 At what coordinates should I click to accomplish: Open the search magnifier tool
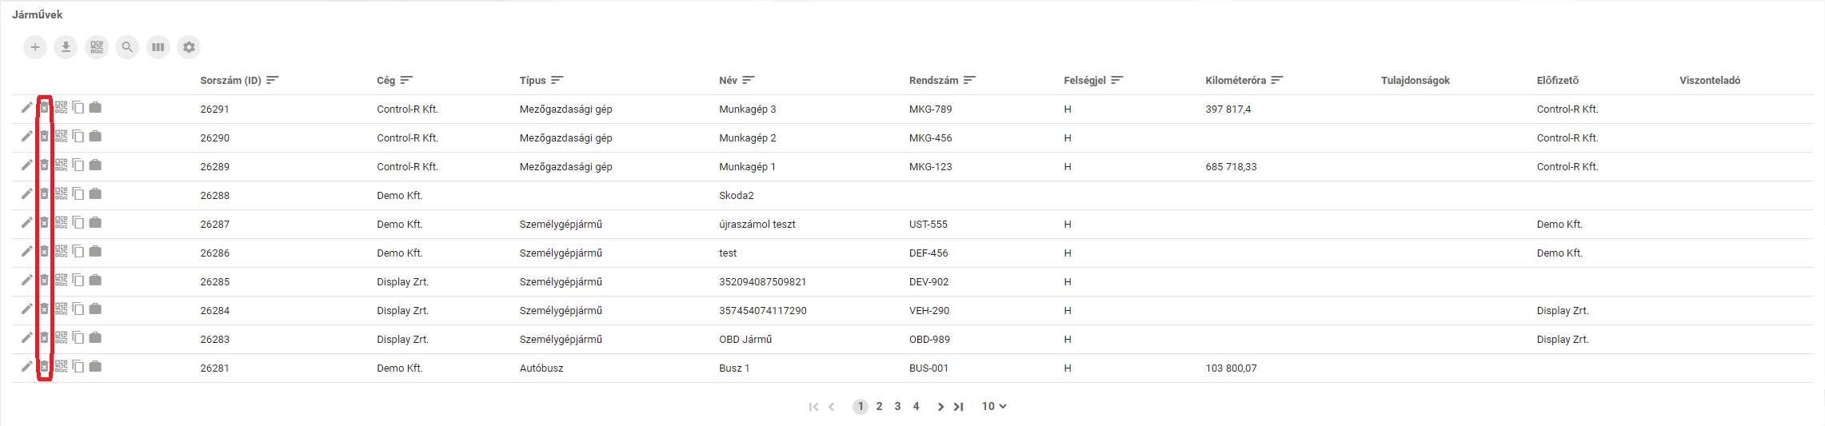point(127,47)
